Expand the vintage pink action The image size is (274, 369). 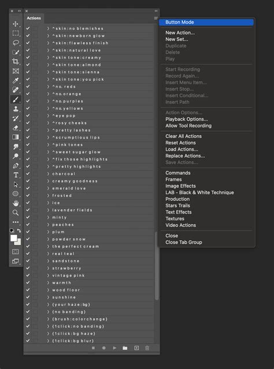point(49,275)
